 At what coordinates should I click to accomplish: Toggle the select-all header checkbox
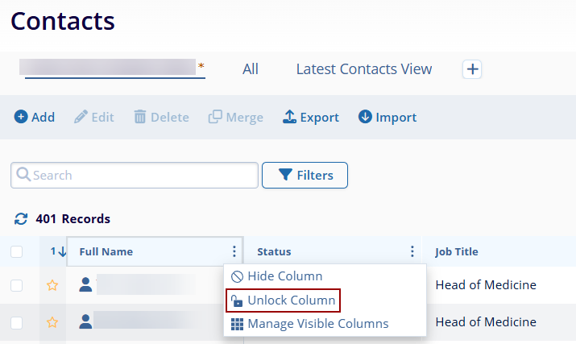coord(17,251)
